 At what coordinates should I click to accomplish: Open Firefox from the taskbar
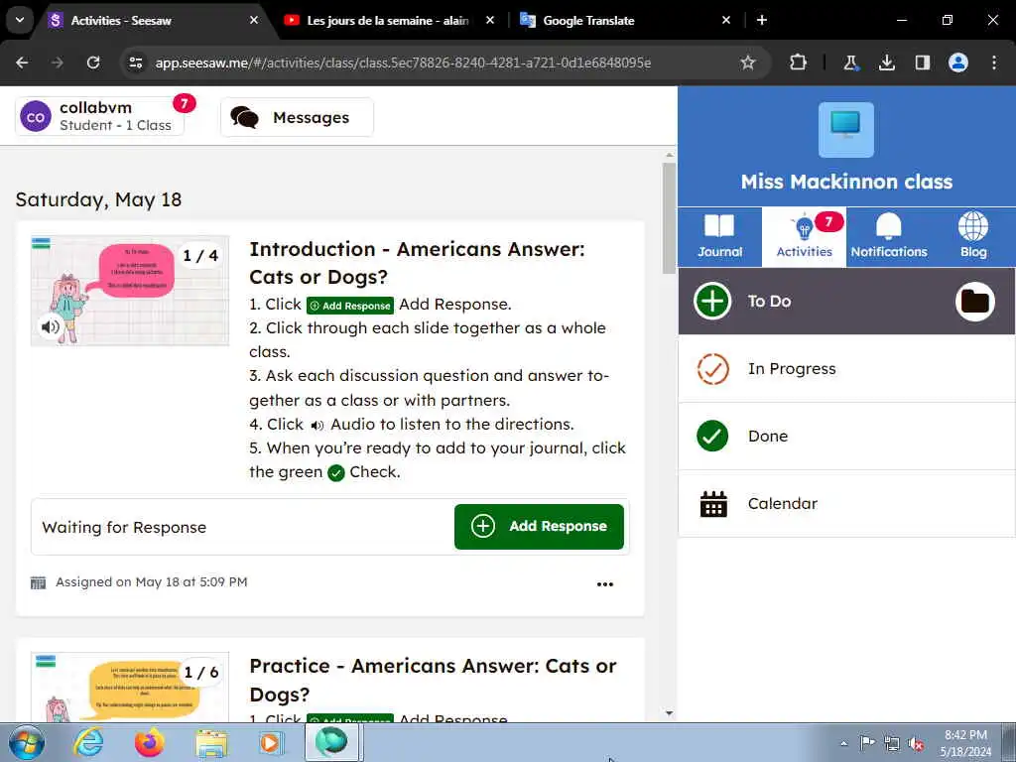(150, 742)
